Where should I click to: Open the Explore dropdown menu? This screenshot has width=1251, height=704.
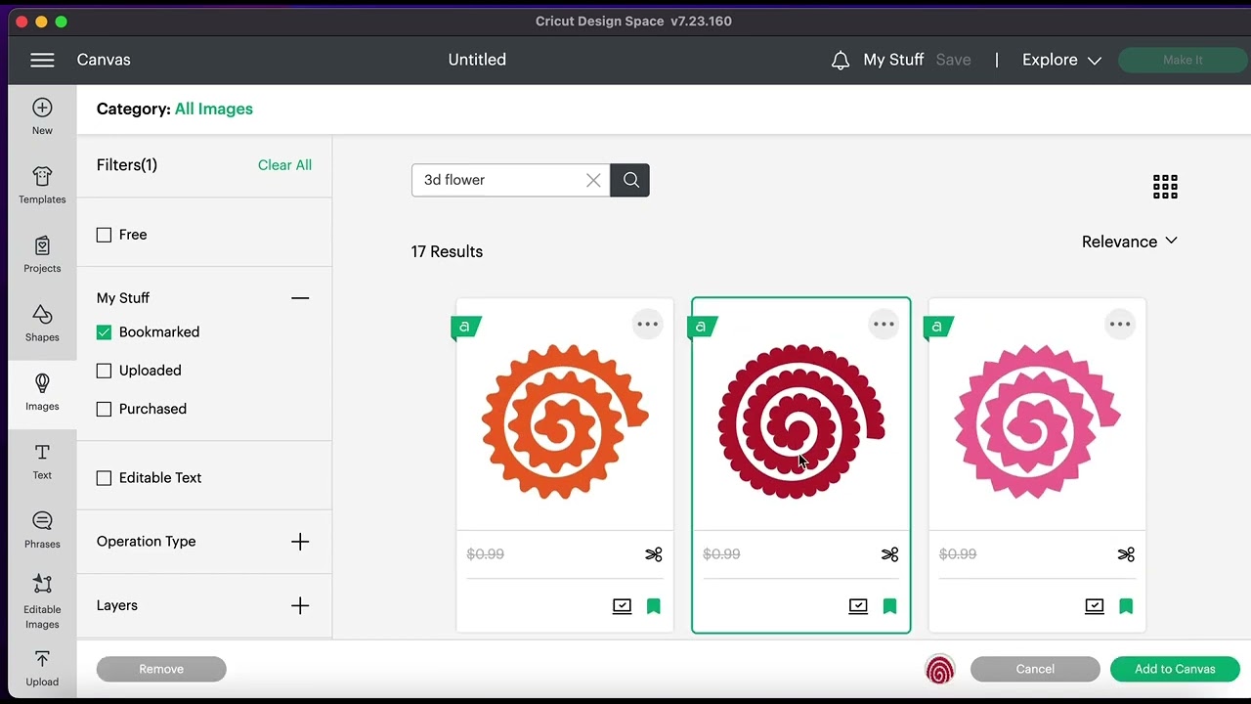pos(1061,60)
